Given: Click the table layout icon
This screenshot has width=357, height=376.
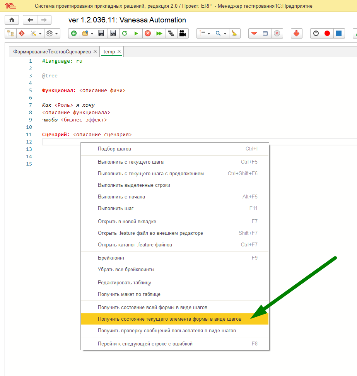Looking at the screenshot, I should click(x=265, y=33).
